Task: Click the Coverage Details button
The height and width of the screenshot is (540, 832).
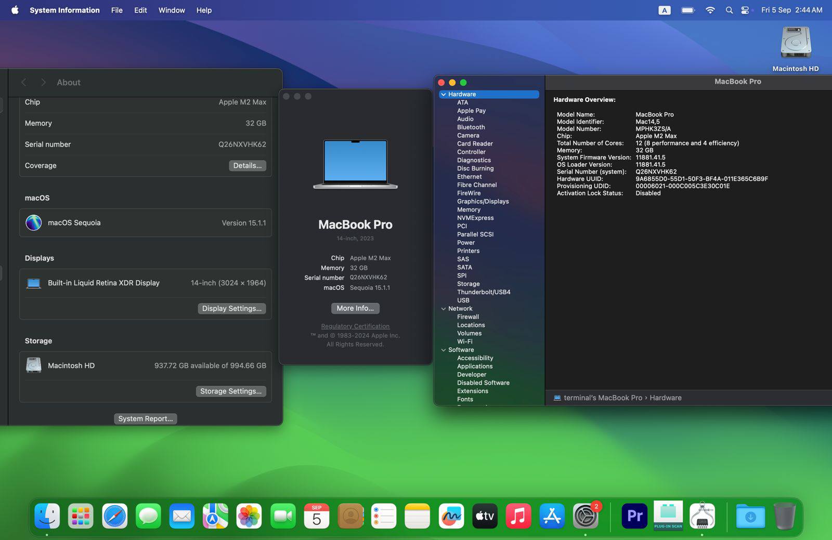Action: pos(248,165)
